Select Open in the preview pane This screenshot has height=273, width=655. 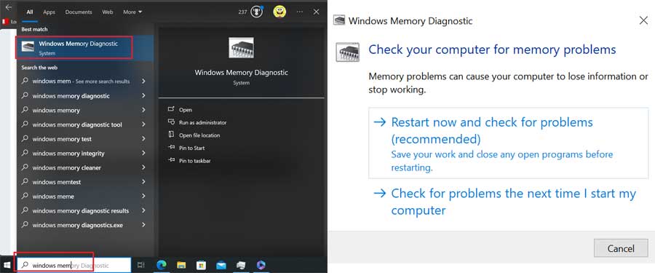[186, 110]
